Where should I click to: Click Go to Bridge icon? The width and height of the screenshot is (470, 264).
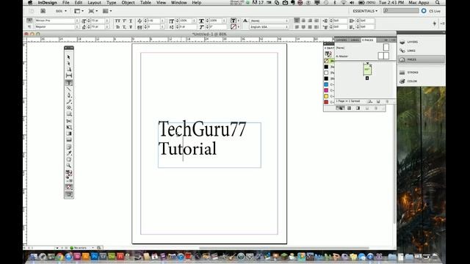(x=43, y=11)
